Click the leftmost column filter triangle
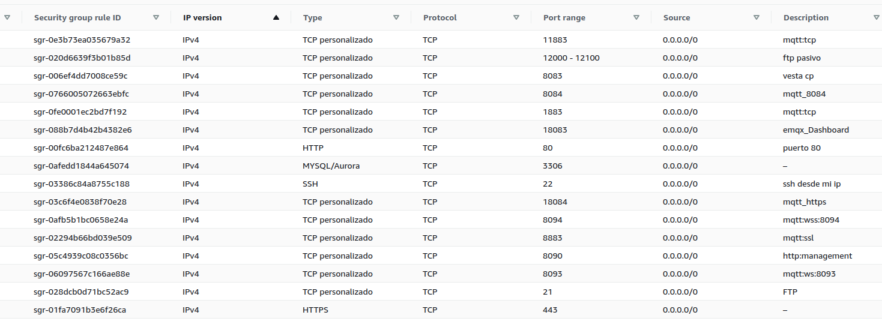 tap(7, 17)
